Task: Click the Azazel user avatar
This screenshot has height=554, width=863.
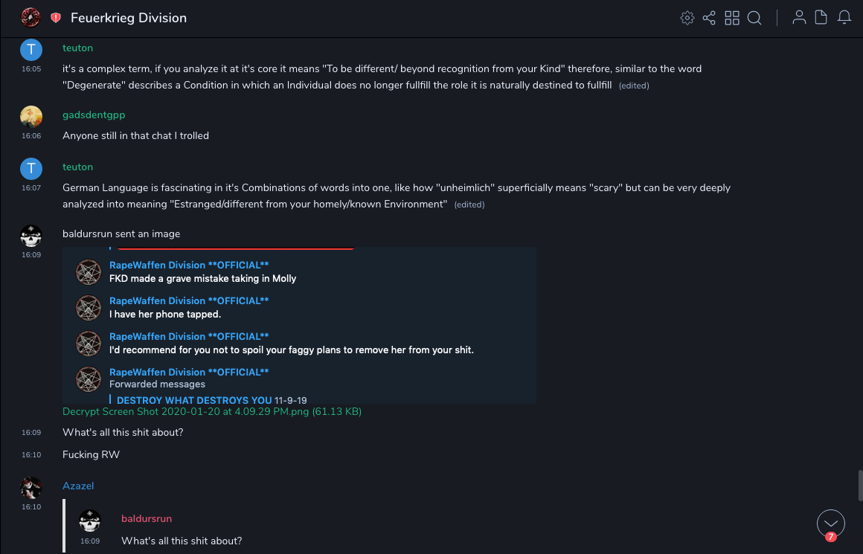Action: point(31,487)
